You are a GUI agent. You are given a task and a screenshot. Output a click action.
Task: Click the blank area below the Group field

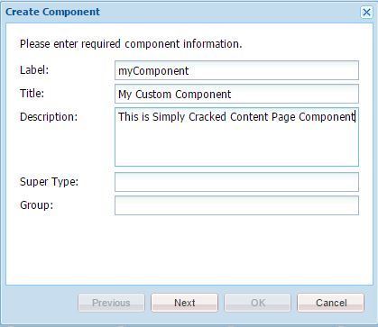click(x=189, y=250)
